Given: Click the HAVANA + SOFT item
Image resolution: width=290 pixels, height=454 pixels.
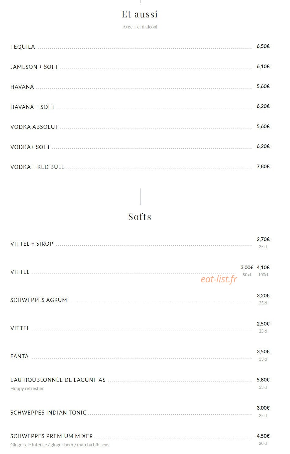Looking at the screenshot, I should (x=32, y=107).
